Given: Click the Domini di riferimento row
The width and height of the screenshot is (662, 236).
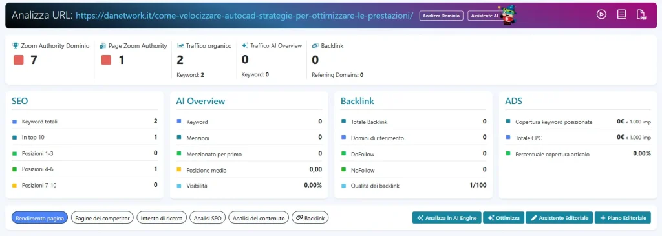Looking at the screenshot, I should tap(413, 138).
